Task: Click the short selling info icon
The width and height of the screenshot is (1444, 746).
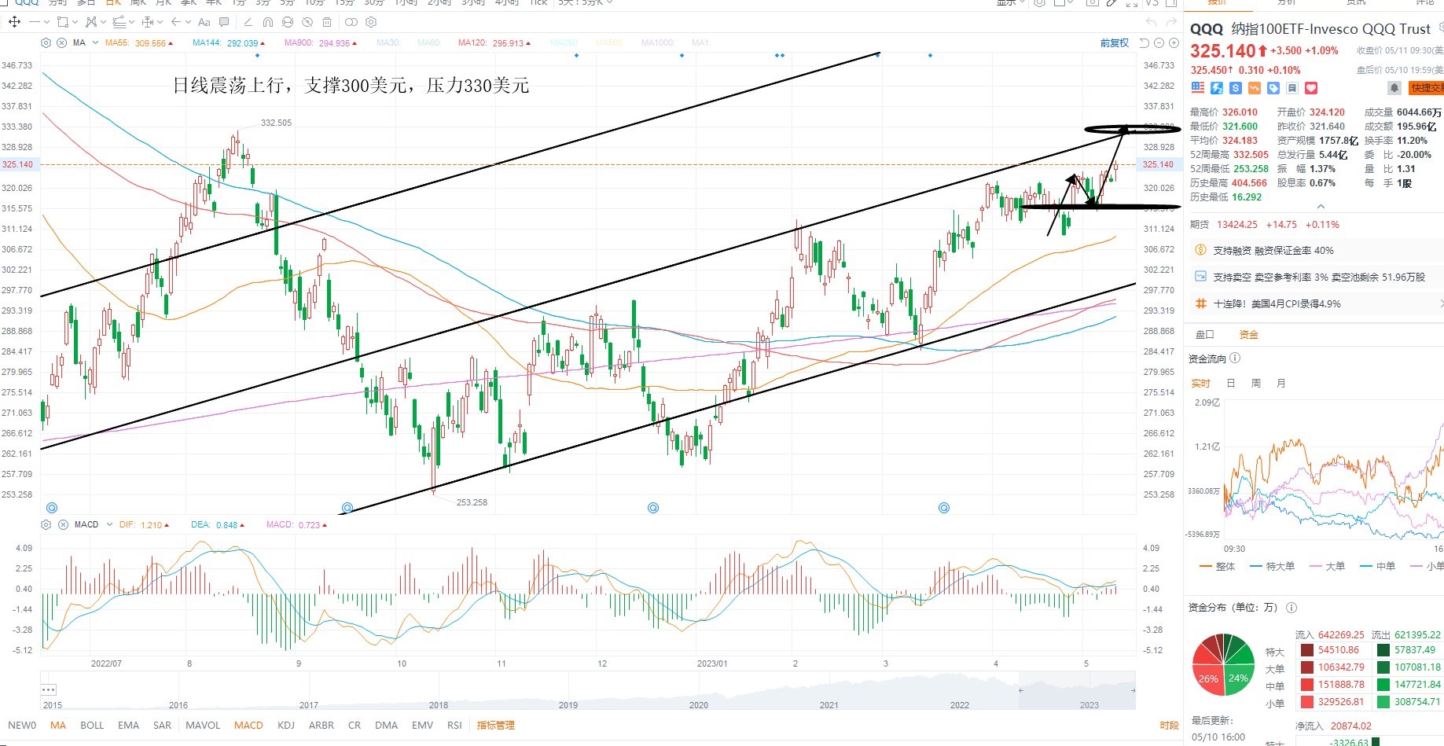Action: 1200,277
